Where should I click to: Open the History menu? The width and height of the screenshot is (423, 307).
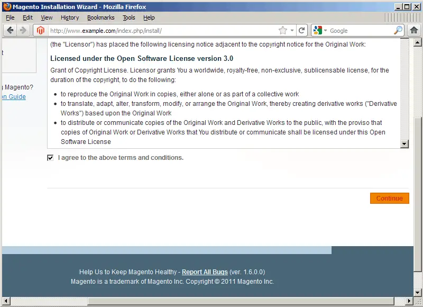tap(70, 17)
